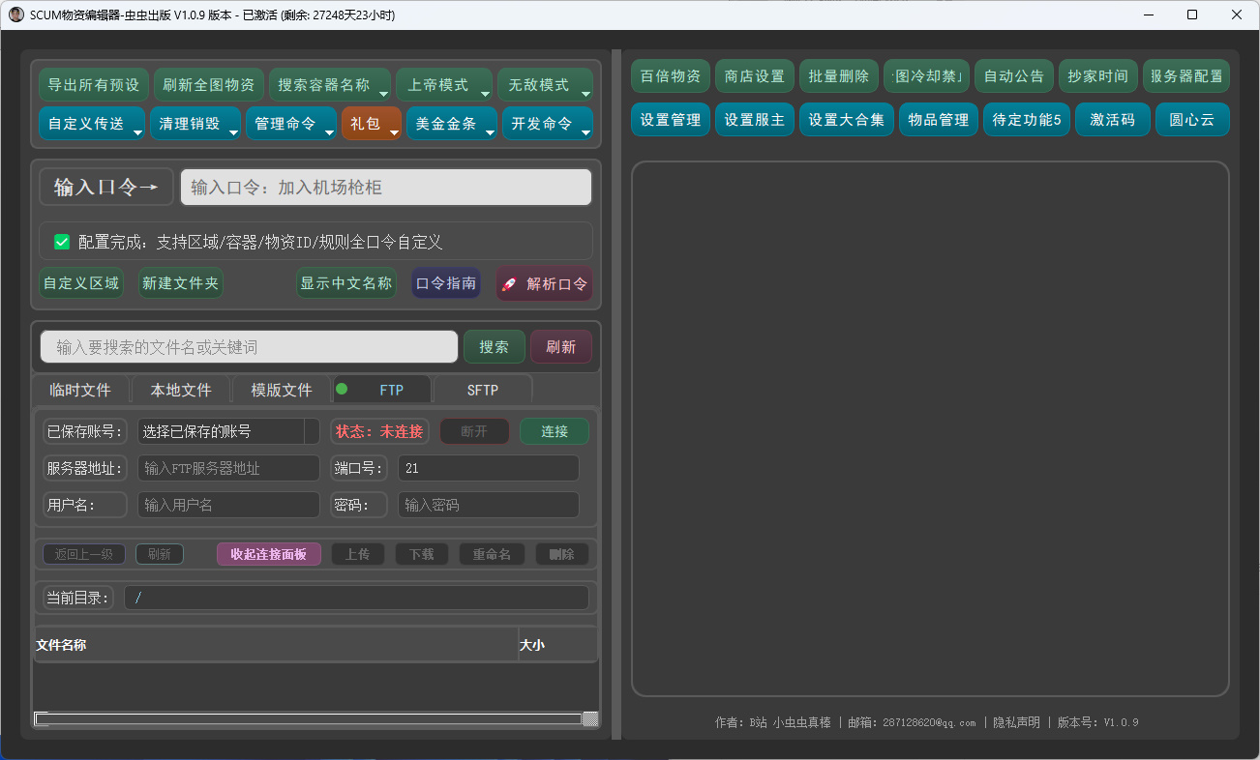1260x760 pixels.
Task: Open 商店设置 panel
Action: coord(755,76)
